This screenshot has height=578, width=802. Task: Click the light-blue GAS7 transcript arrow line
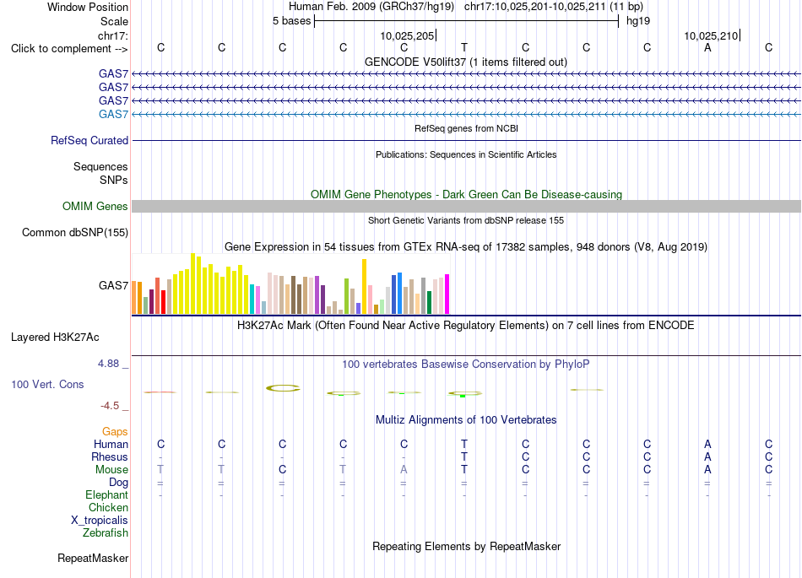pos(466,114)
